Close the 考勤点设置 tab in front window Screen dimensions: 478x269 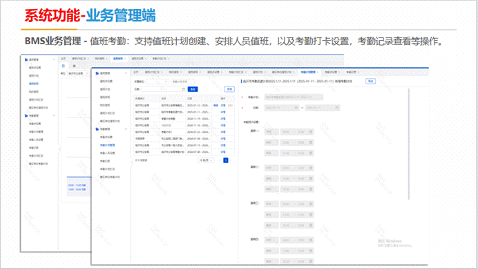(339, 73)
